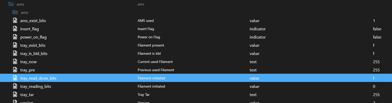Viewport: 392px width, 103px height.
Task: Click the tray_is_bbl_bits state file icon
Action: (x=15, y=53)
